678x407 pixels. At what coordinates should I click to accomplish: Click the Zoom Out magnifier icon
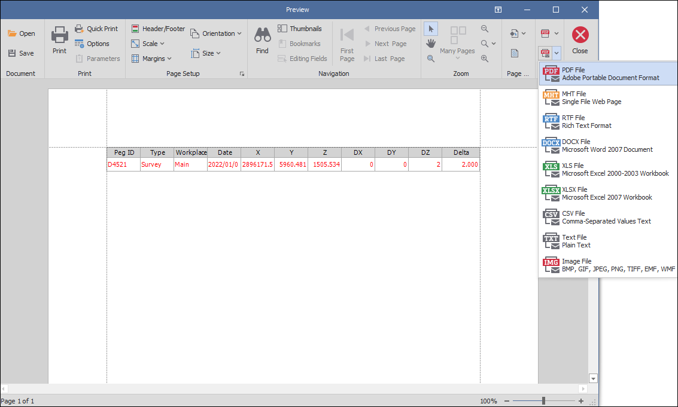[x=485, y=29]
